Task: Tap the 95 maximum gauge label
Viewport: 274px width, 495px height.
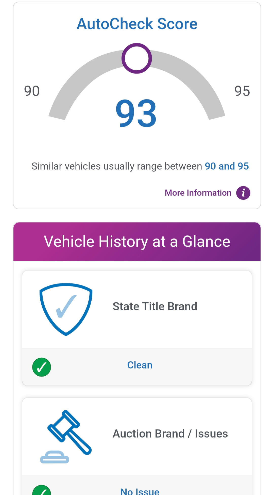Action: (x=242, y=91)
